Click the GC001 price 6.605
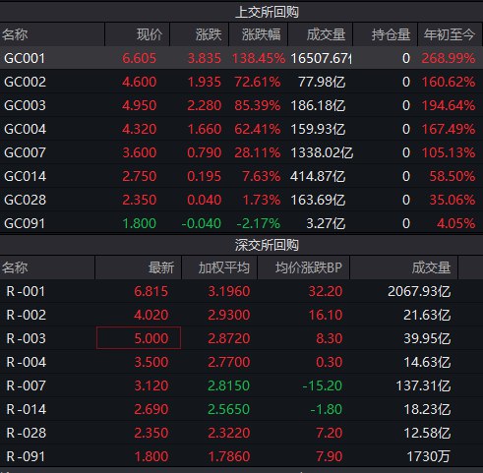The image size is (483, 473). click(139, 58)
